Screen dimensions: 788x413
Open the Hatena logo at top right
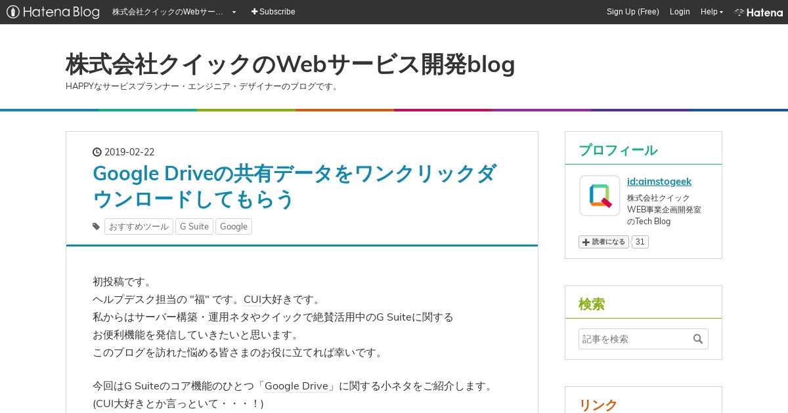tap(758, 12)
